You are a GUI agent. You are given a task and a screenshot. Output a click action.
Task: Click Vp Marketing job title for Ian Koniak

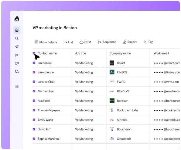84,63
